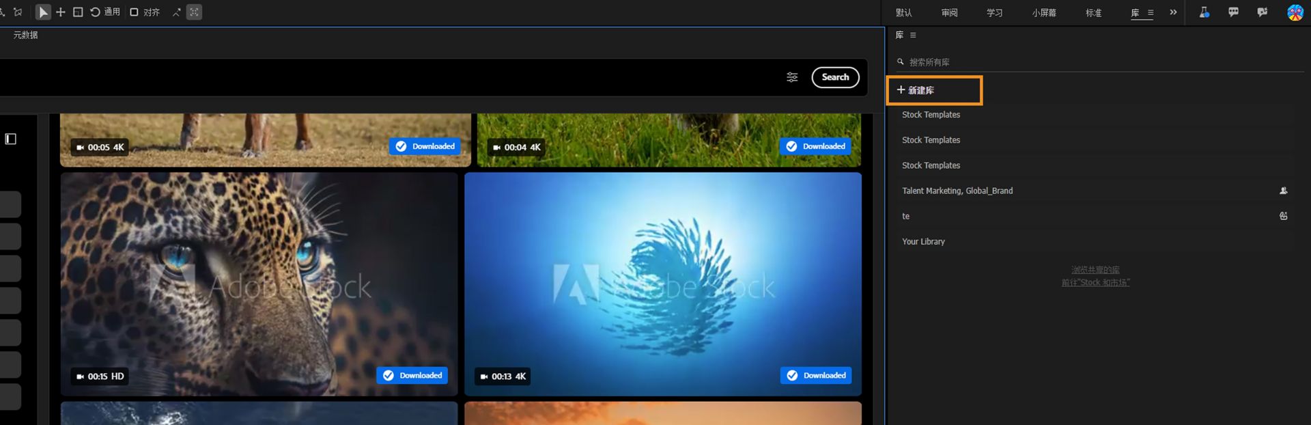Open the 库 panel hamburger menu
The width and height of the screenshot is (1311, 425).
[x=913, y=35]
